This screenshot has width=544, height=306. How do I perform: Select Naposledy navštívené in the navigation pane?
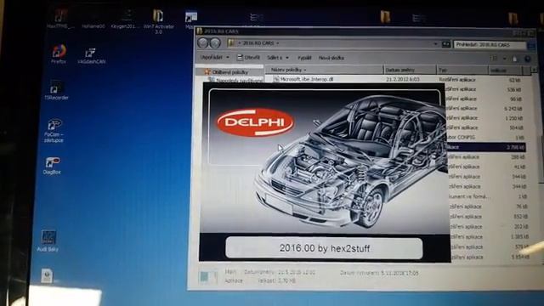(x=235, y=80)
